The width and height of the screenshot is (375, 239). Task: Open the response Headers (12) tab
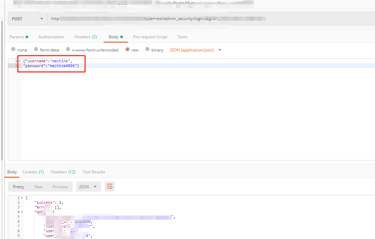[63, 172]
